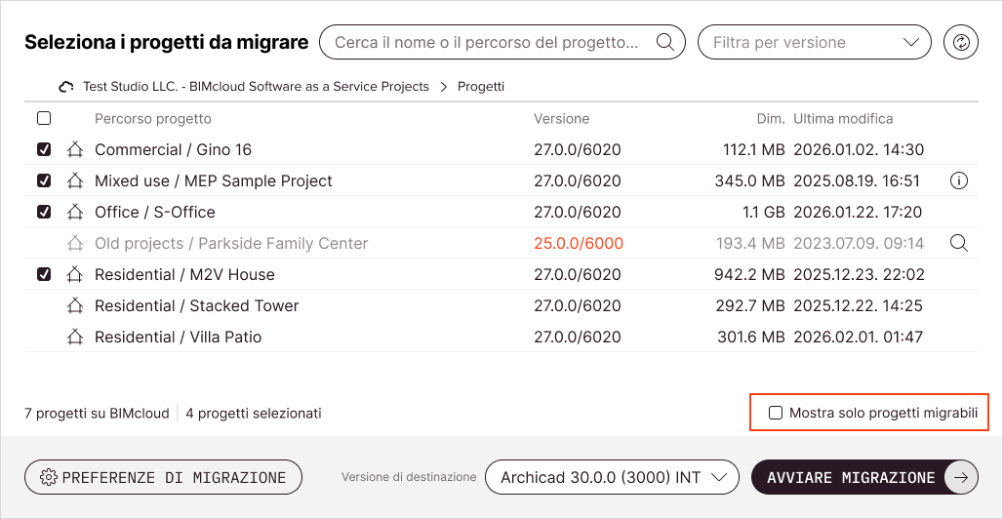Click the Commercial / Gino 16 project name
Viewport: 1003px width, 519px height.
(174, 149)
